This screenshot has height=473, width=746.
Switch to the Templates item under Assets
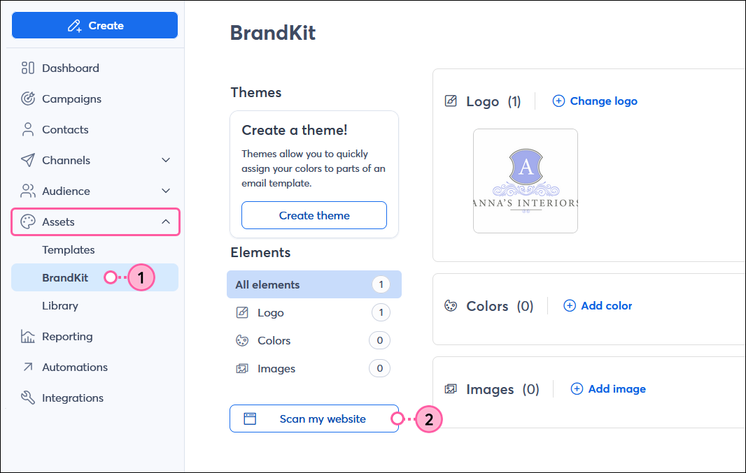point(68,249)
